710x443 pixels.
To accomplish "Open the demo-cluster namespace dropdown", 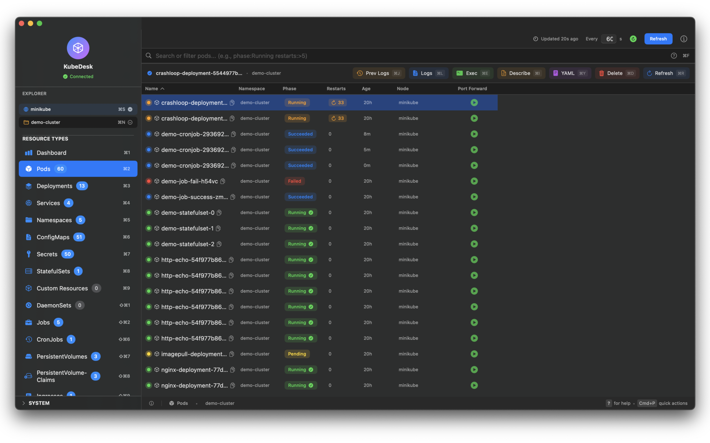I will 130,122.
